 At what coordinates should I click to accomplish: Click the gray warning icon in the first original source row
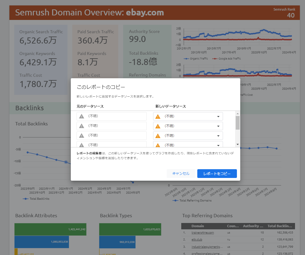(x=81, y=116)
